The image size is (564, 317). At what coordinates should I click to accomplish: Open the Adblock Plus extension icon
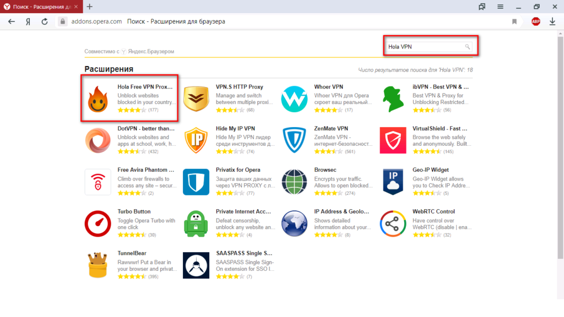536,21
